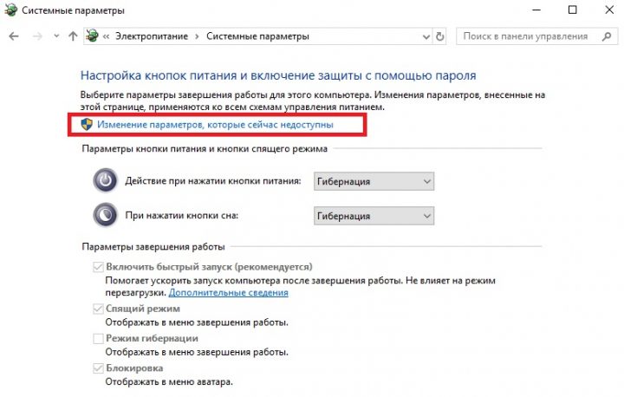
Task: Click 'Изменение параметров, которые сейчас недоступны' link
Action: [x=214, y=125]
